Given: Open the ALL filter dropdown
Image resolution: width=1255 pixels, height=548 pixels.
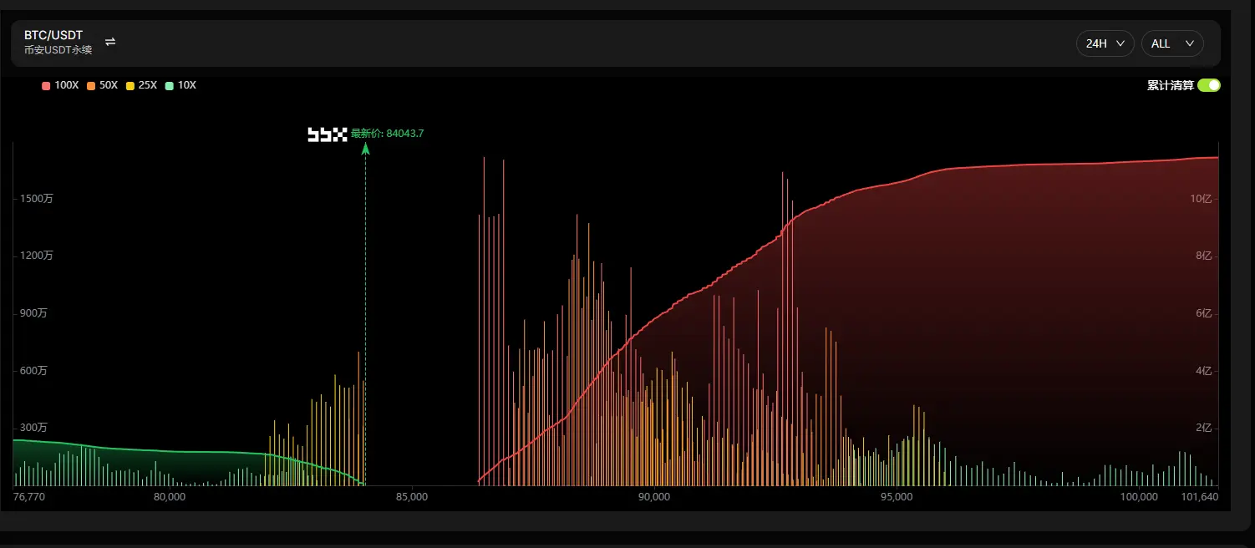Looking at the screenshot, I should [x=1172, y=43].
